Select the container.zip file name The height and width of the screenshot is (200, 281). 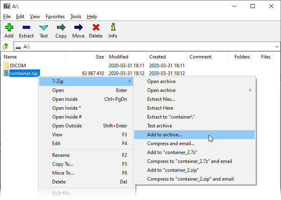coord(24,73)
